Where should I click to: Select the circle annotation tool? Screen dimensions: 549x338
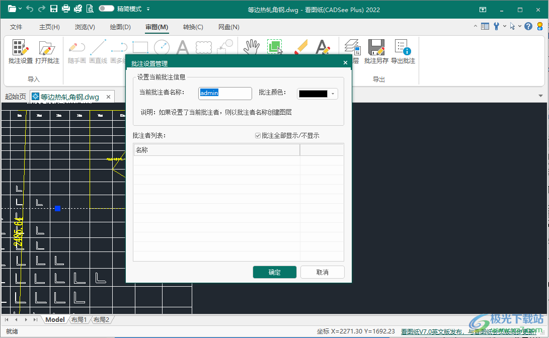click(x=162, y=47)
